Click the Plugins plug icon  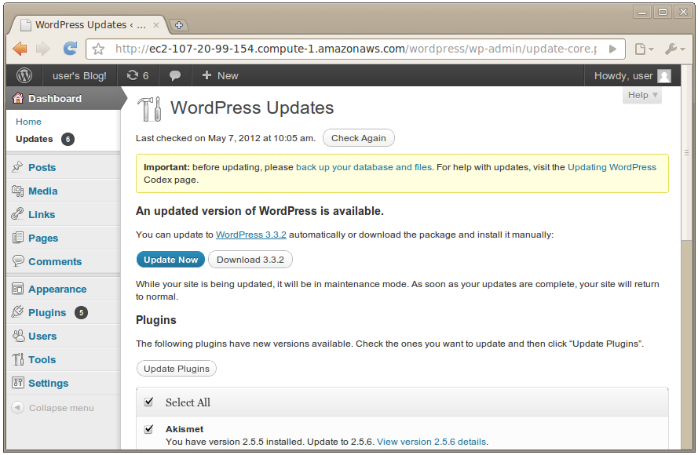coord(17,311)
